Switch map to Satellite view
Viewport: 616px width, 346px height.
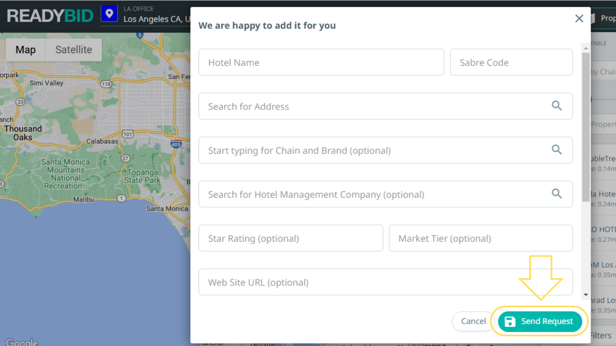tap(73, 50)
